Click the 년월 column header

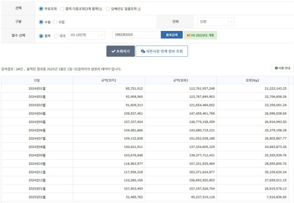coord(37,80)
